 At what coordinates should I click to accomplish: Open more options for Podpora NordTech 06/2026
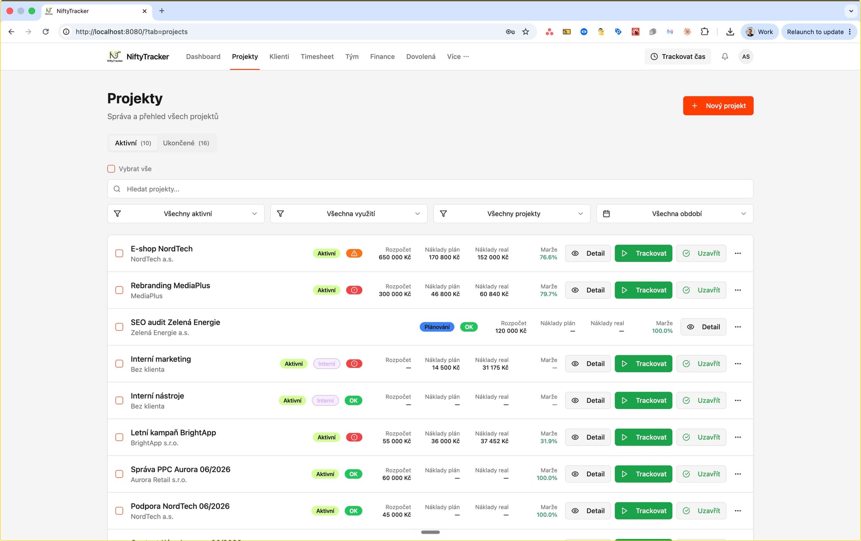(738, 511)
